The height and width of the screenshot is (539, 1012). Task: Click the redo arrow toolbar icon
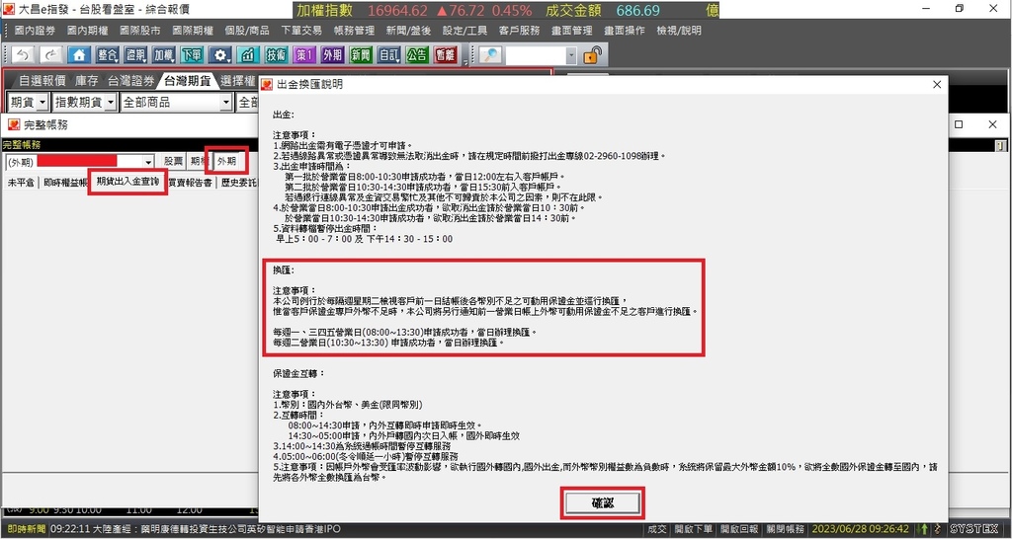click(x=51, y=55)
